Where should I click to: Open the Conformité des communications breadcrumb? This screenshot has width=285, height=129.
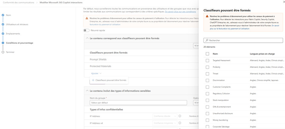pos(18,2)
